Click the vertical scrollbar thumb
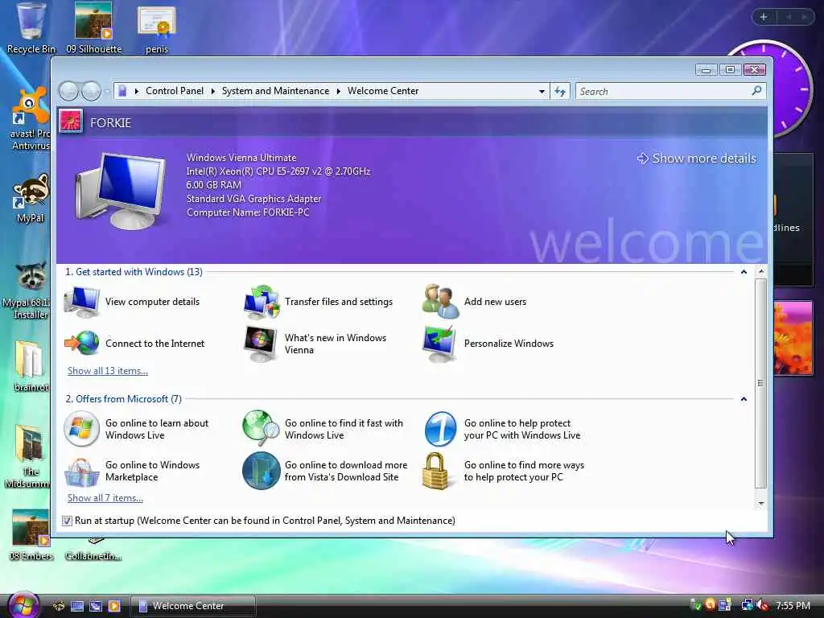 (x=761, y=383)
